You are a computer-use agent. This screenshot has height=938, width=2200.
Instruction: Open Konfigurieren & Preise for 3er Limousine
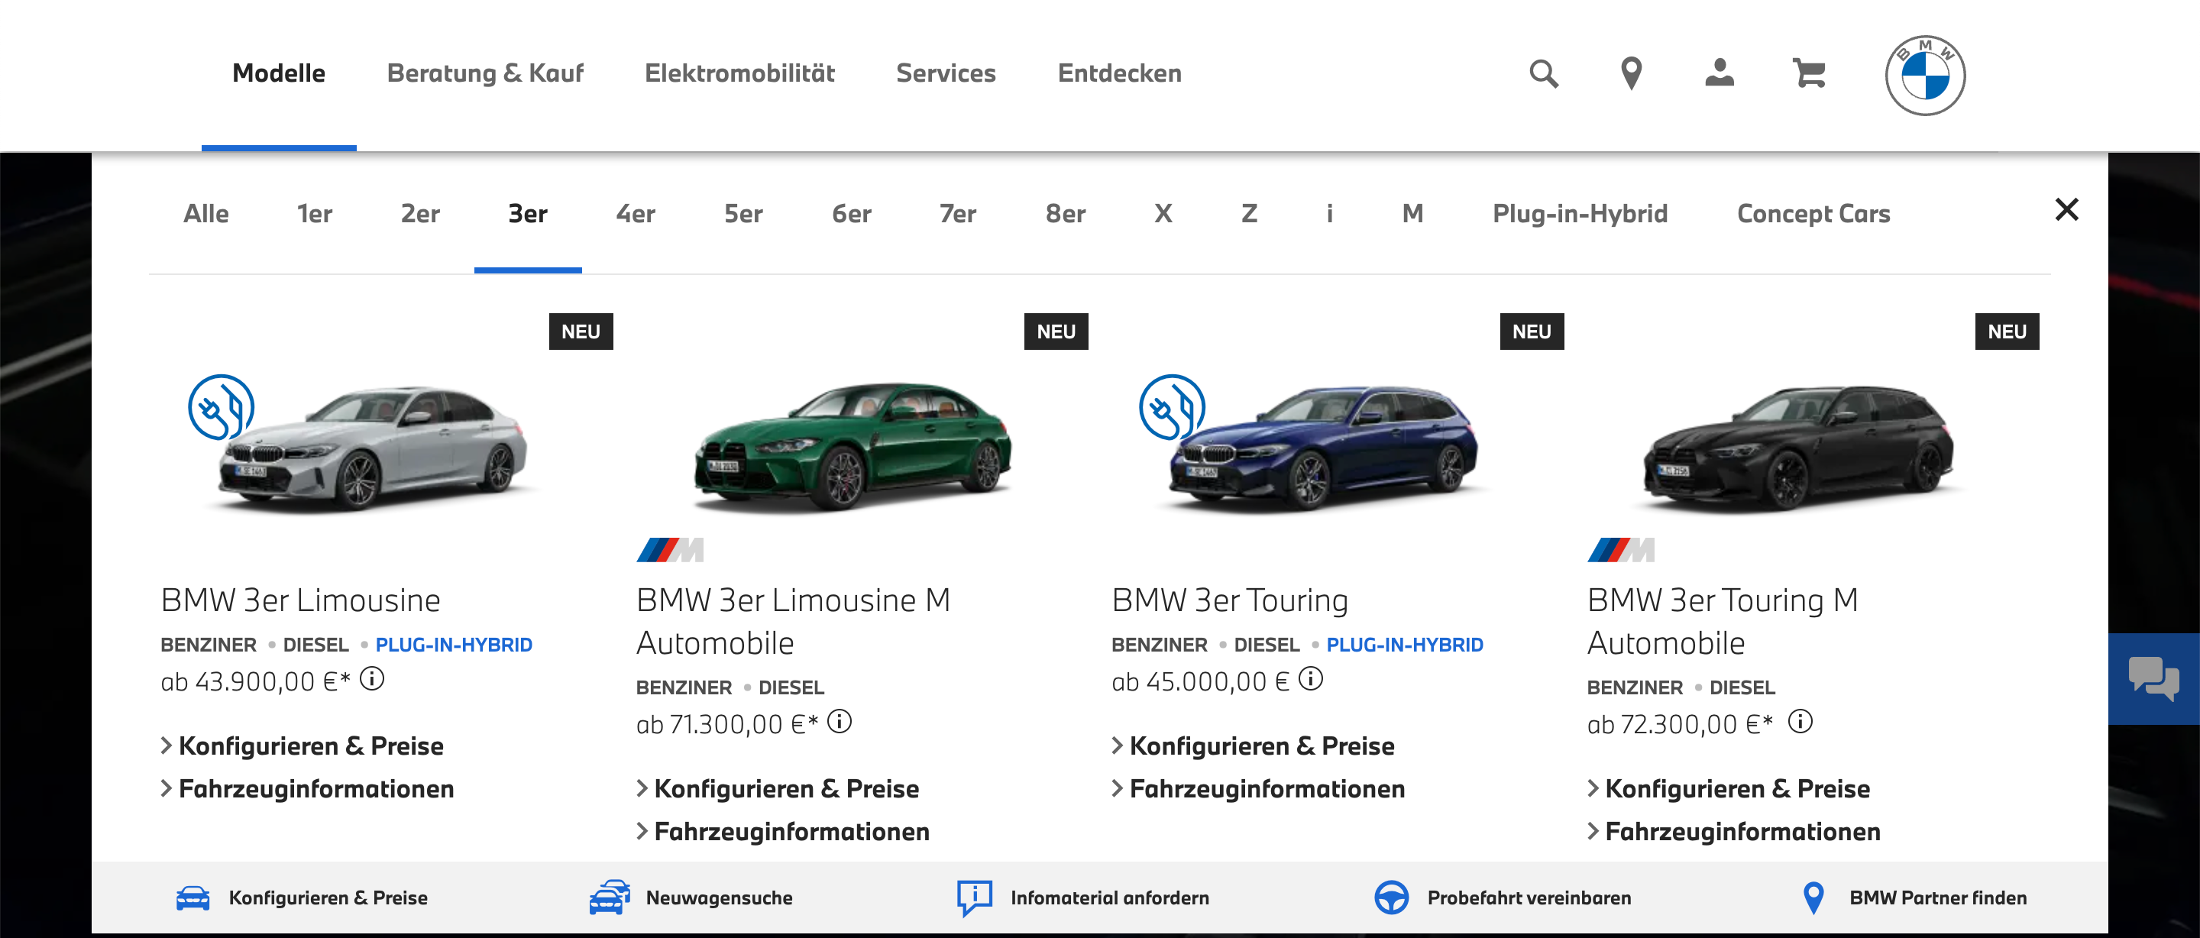(302, 746)
